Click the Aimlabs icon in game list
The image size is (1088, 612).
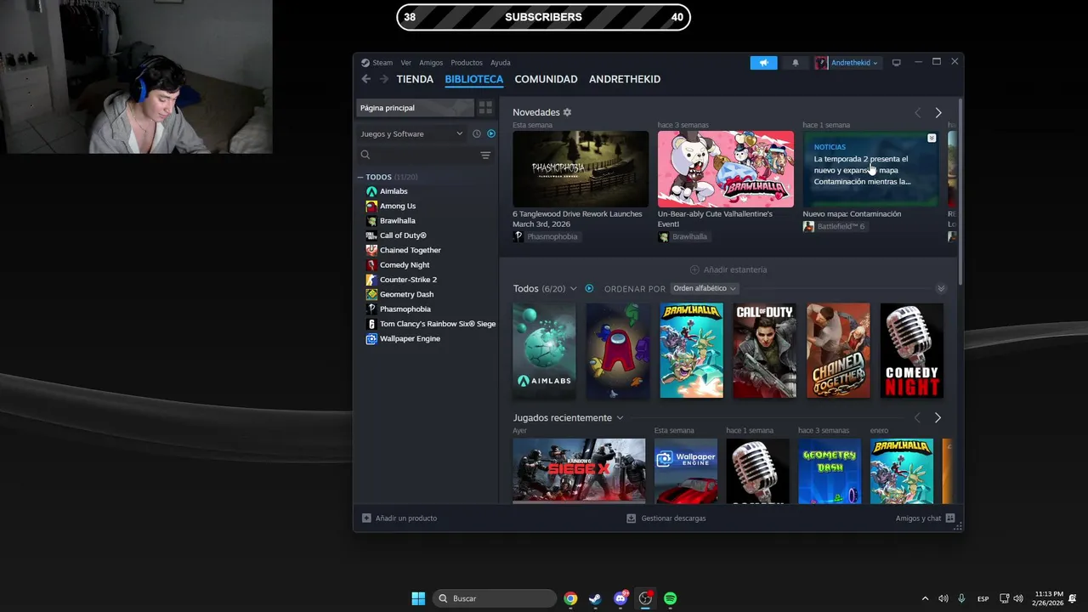371,191
